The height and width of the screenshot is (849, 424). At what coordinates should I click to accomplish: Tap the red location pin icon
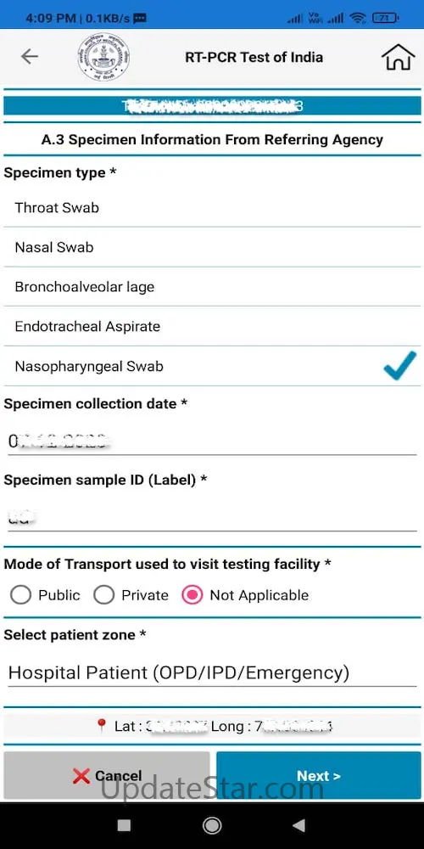tap(101, 726)
